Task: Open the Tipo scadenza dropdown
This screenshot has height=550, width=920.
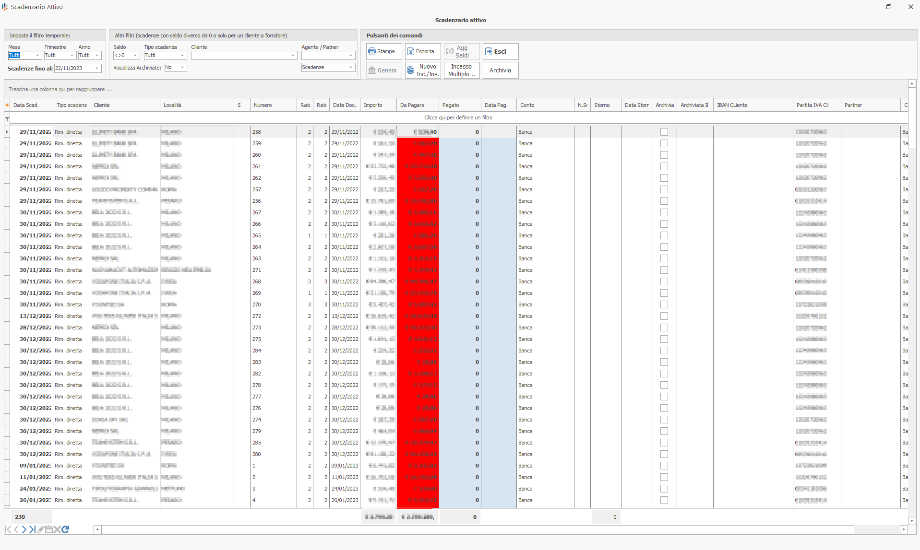Action: pos(182,56)
